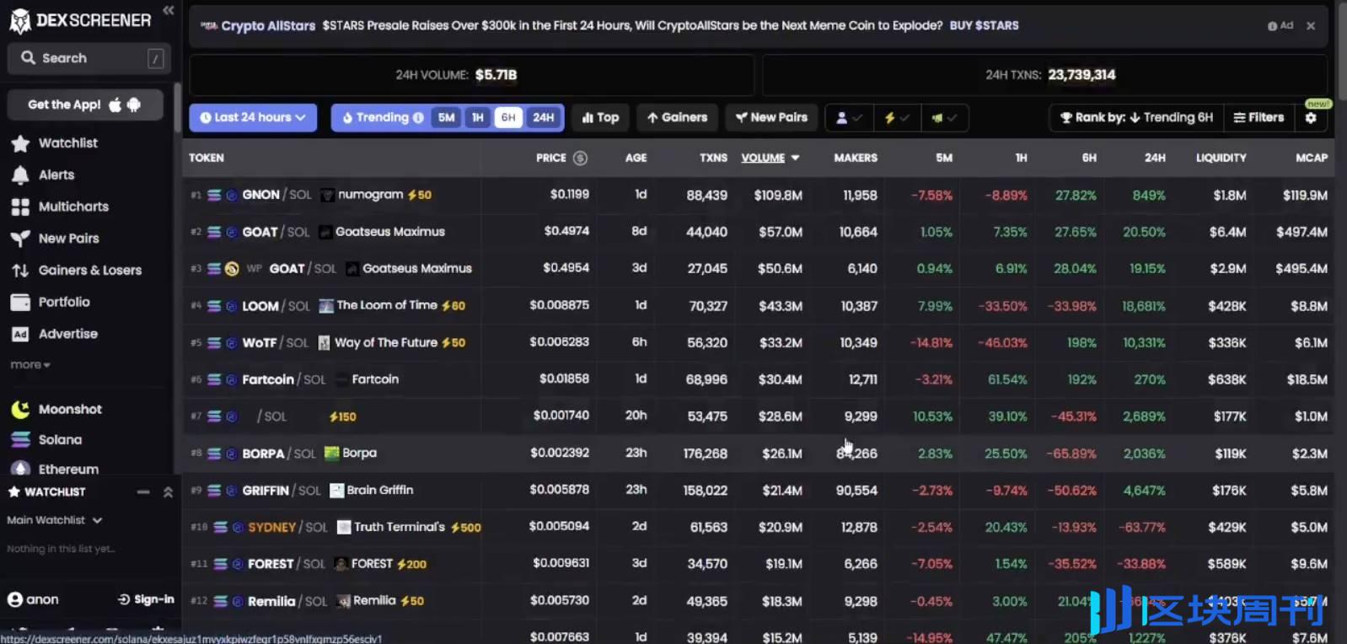This screenshot has width=1347, height=644.
Task: Click Borpa token thumbnail
Action: tap(331, 453)
